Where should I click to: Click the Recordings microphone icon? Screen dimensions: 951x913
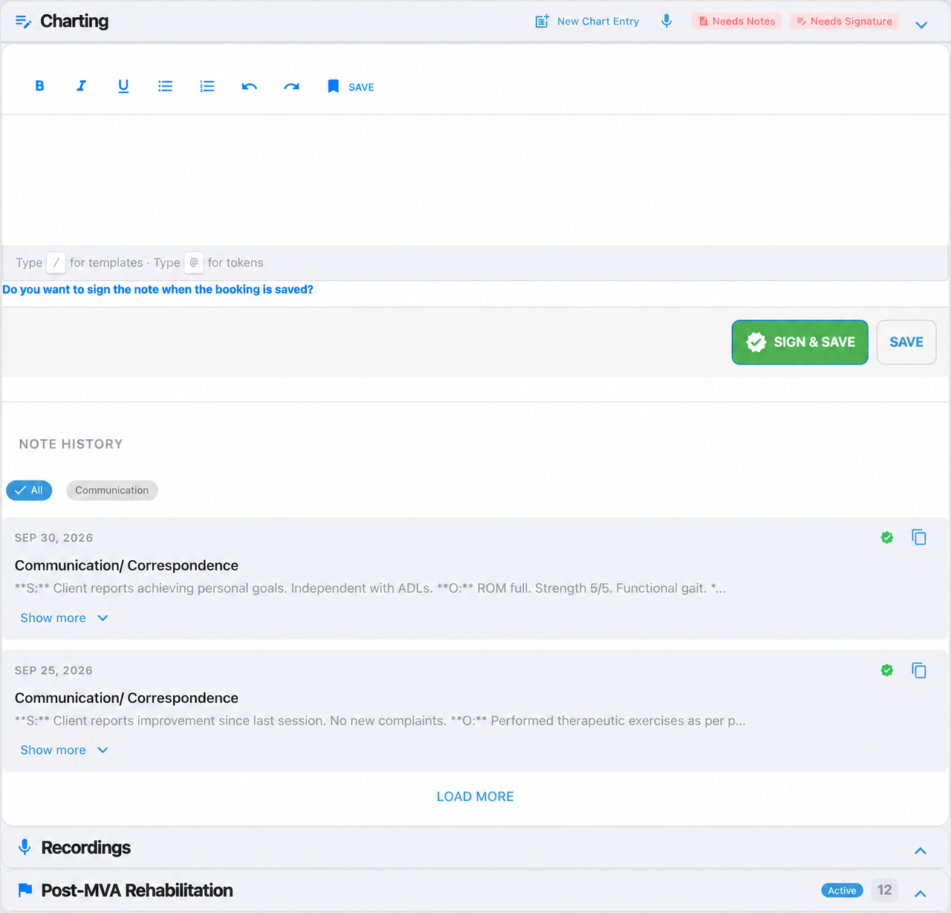pos(25,848)
